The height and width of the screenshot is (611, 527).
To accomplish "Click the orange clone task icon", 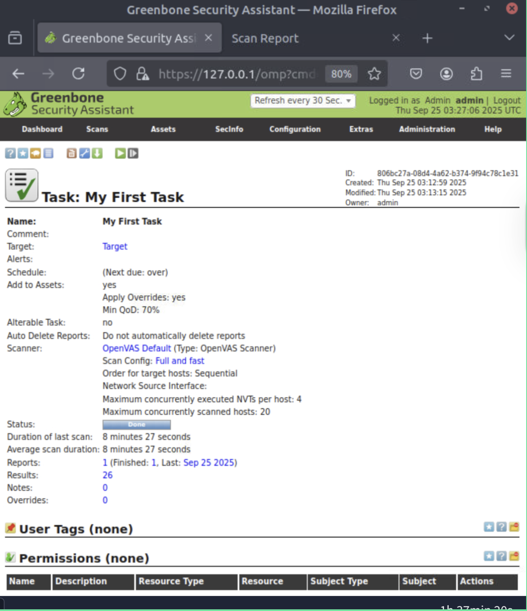I will (36, 153).
